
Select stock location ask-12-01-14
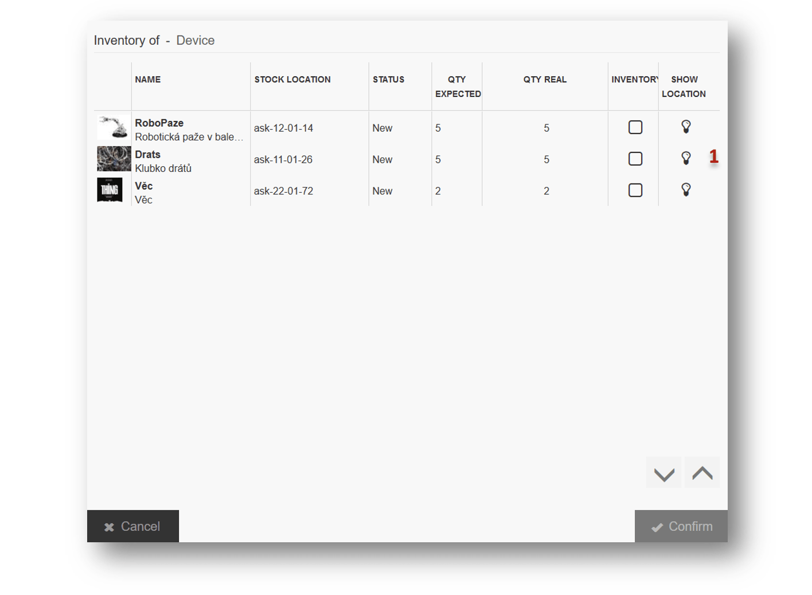tap(283, 128)
